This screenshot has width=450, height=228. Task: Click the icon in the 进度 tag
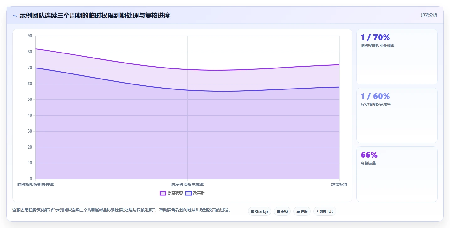click(298, 212)
